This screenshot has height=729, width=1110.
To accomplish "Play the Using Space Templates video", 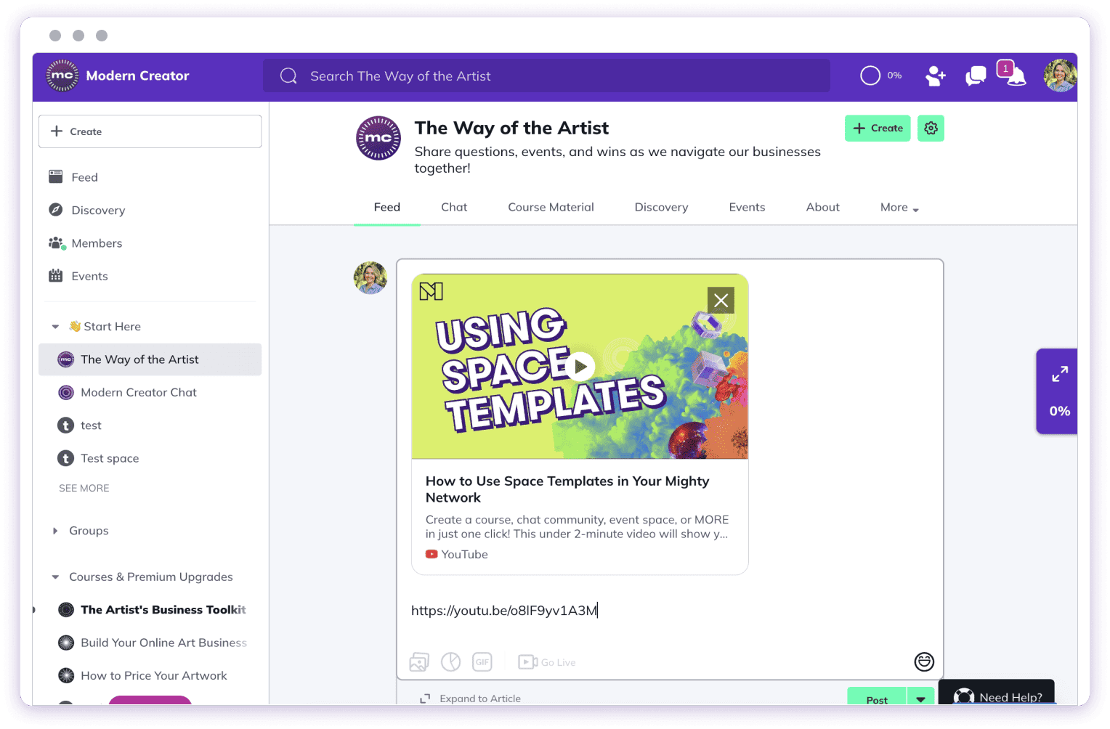I will 580,367.
